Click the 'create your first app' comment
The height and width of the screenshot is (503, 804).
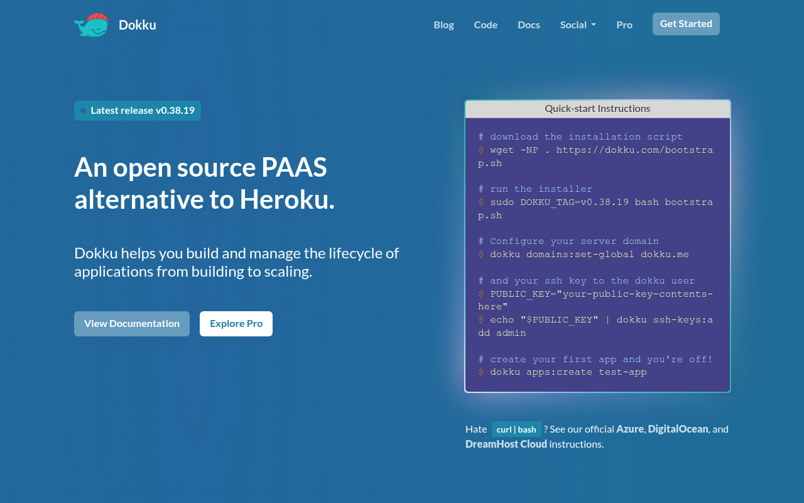point(595,360)
